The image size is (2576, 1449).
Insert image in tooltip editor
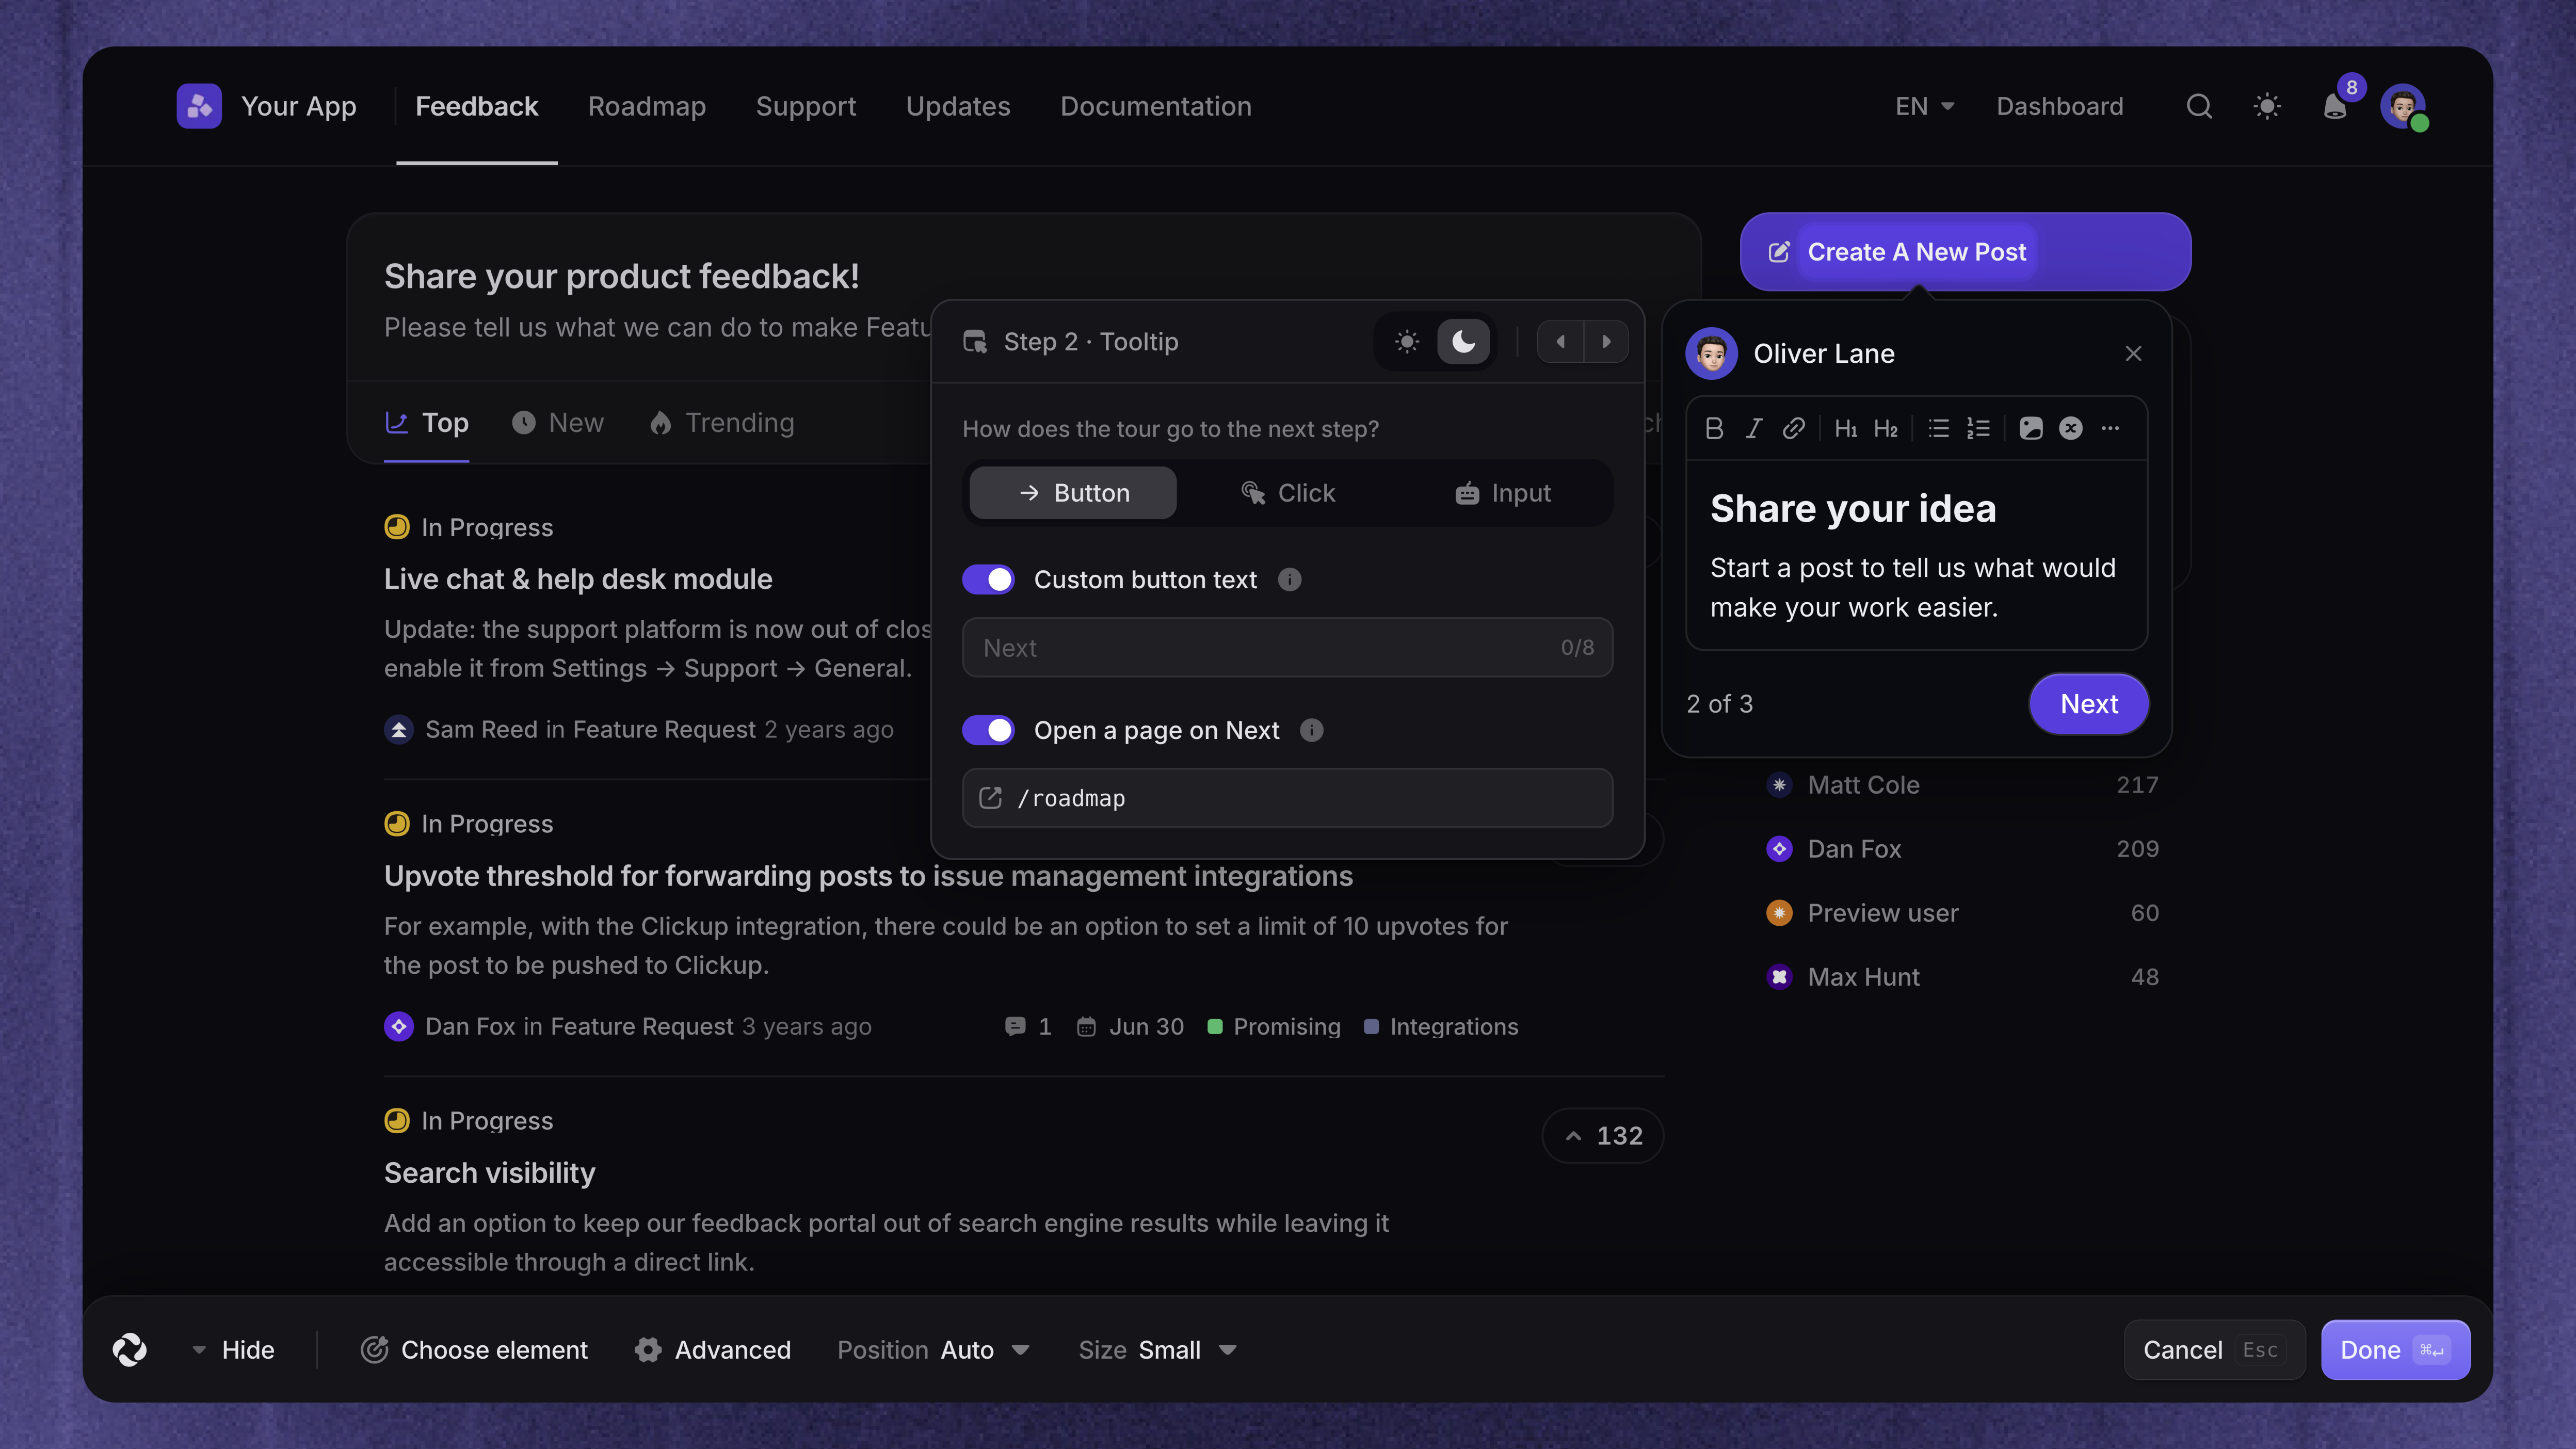2031,429
